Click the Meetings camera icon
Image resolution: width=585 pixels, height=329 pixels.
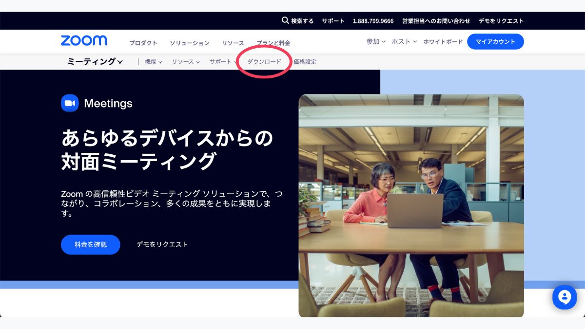pyautogui.click(x=70, y=103)
